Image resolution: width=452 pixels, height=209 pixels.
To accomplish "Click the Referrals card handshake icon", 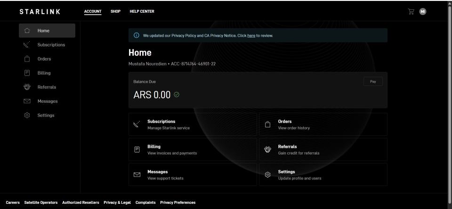I will pos(267,149).
